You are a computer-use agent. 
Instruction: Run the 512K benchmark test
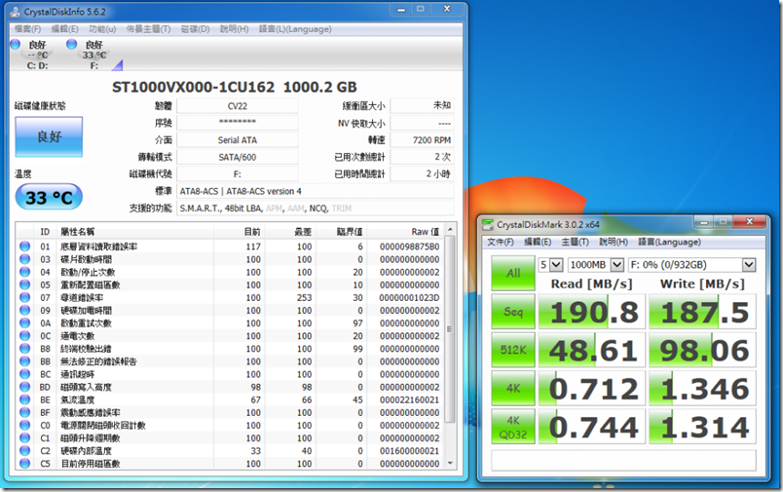[x=513, y=350]
